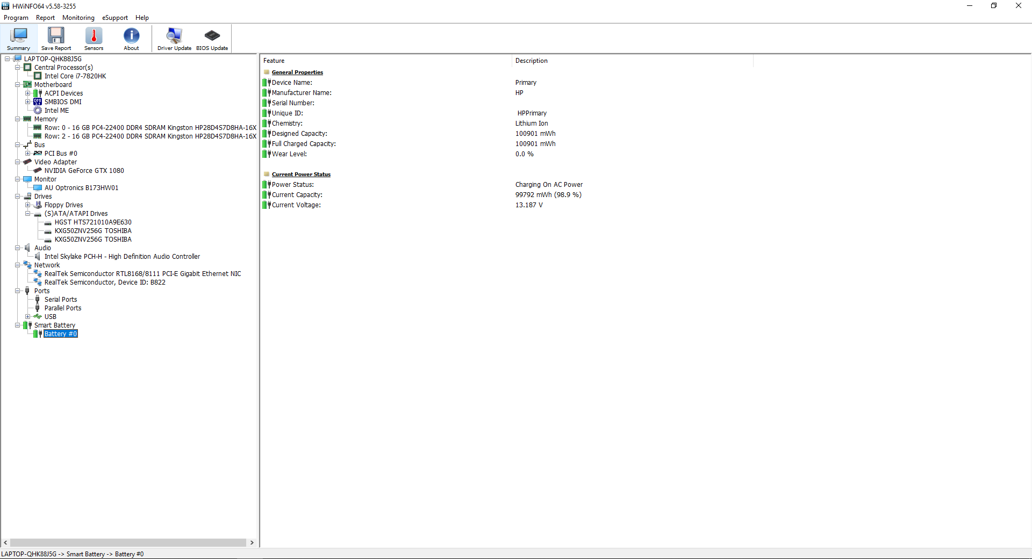Select Intel Skylake PCH-H audio controller

[x=122, y=257]
